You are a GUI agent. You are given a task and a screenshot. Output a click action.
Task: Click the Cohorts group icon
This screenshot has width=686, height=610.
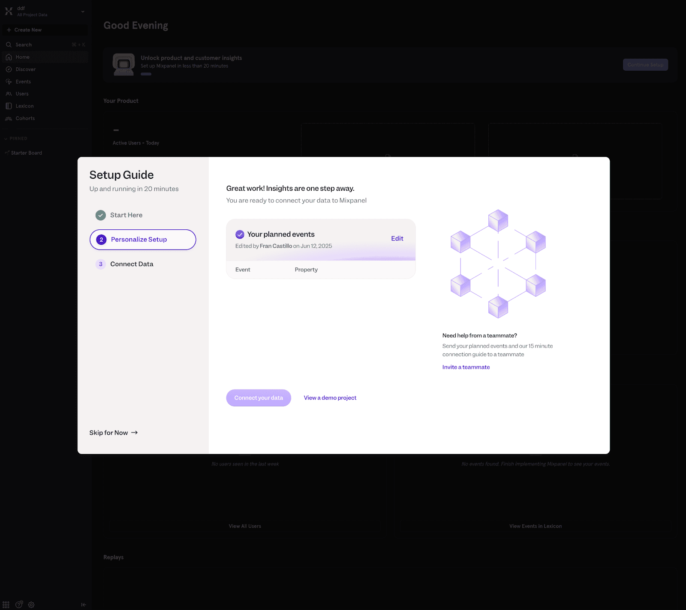[x=9, y=118]
